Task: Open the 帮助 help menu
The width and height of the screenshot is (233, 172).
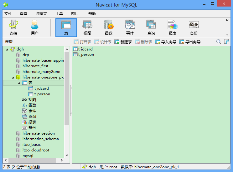Action: (92, 14)
